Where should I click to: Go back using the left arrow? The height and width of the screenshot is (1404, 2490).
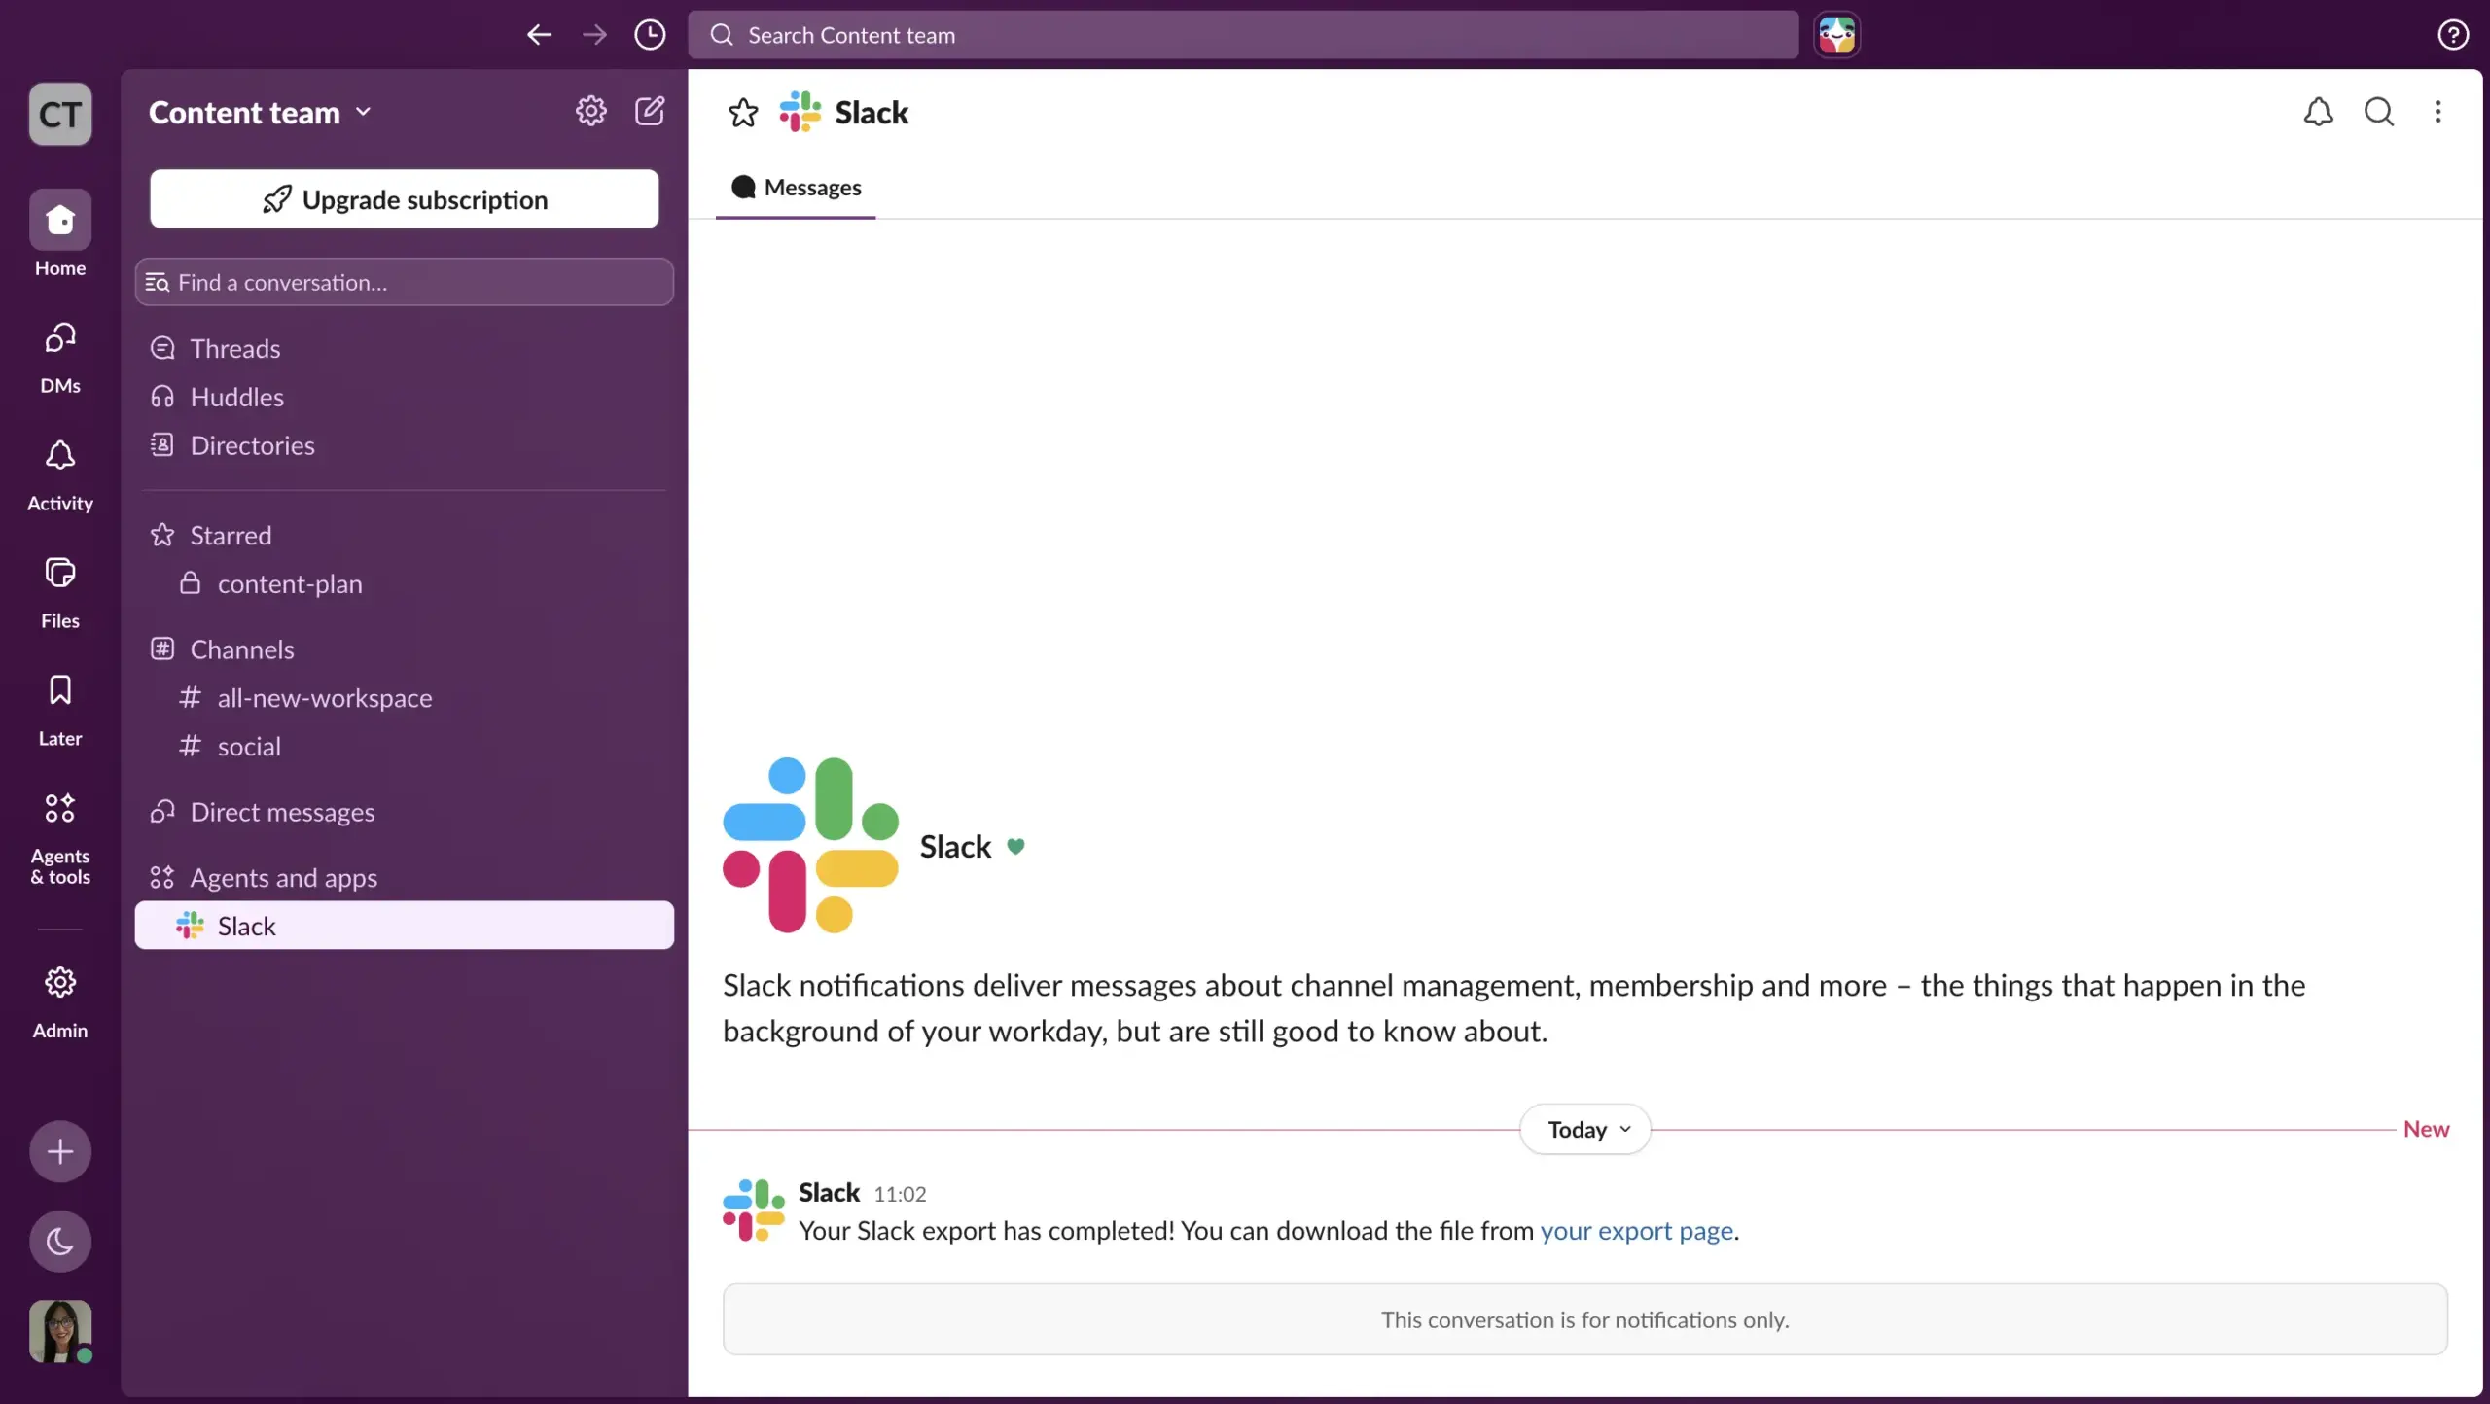pos(539,35)
